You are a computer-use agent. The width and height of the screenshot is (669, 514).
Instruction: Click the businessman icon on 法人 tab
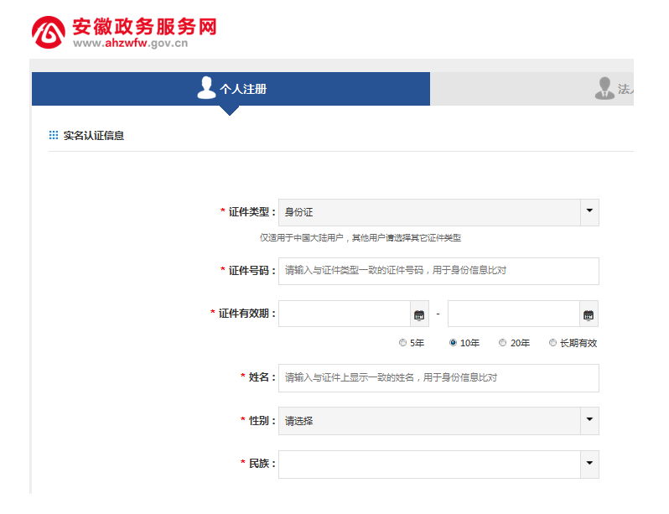pyautogui.click(x=604, y=88)
